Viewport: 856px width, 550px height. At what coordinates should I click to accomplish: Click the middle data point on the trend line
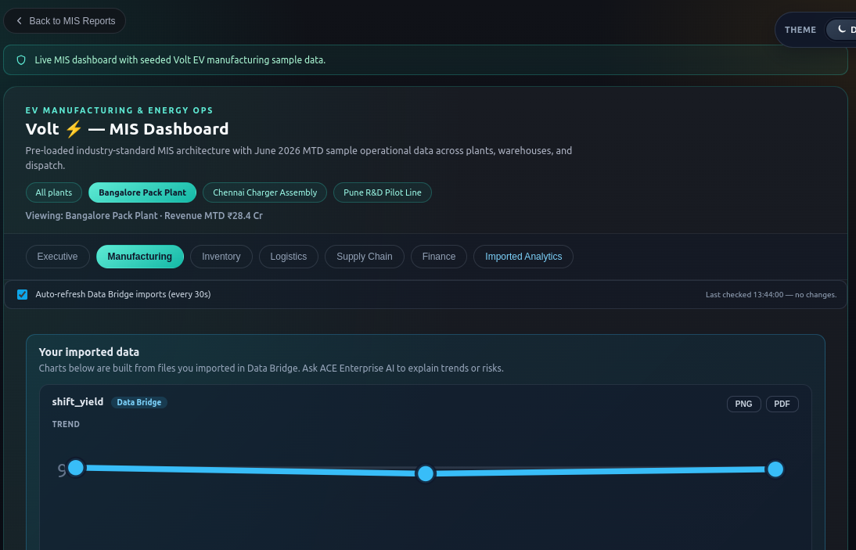point(426,473)
